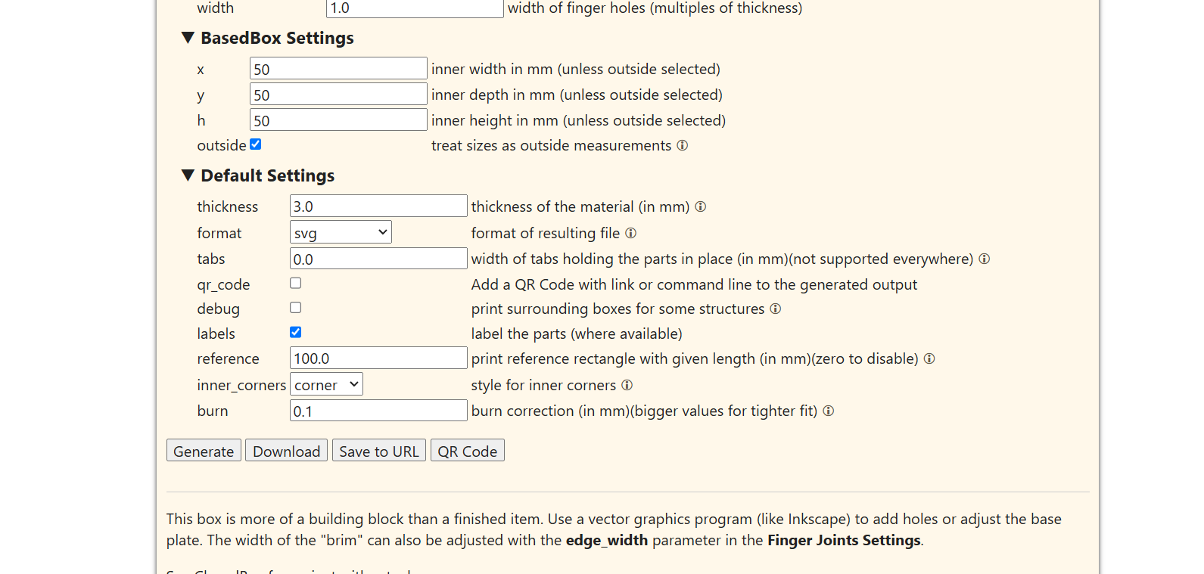
Task: Focus the tabs input field
Action: pos(378,259)
